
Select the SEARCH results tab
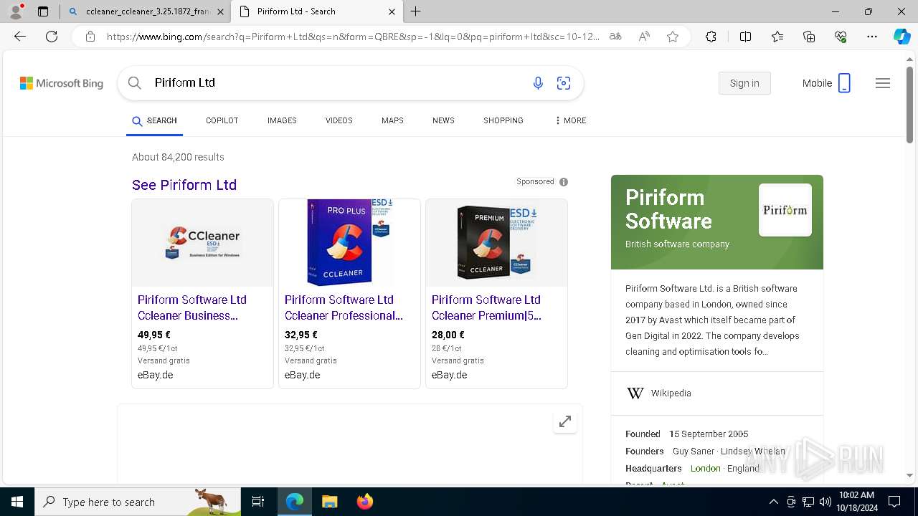coord(154,120)
